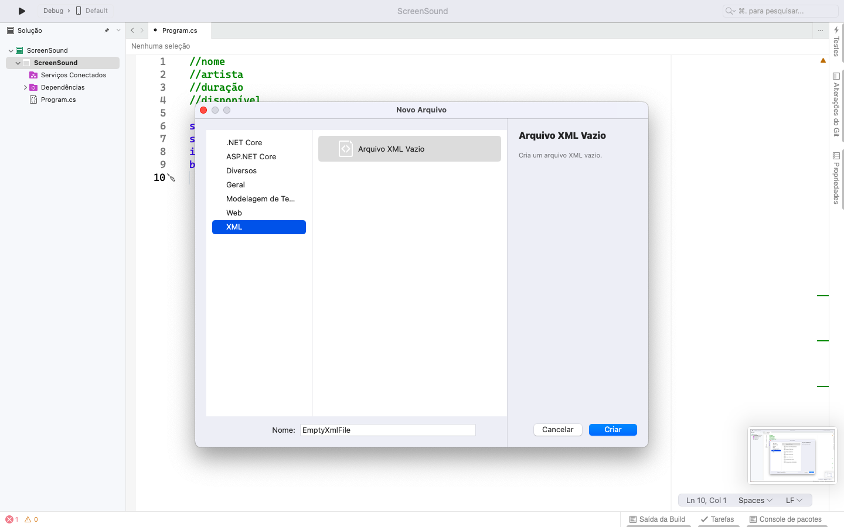
Task: Select the ASP.NET Core category
Action: pos(259,157)
